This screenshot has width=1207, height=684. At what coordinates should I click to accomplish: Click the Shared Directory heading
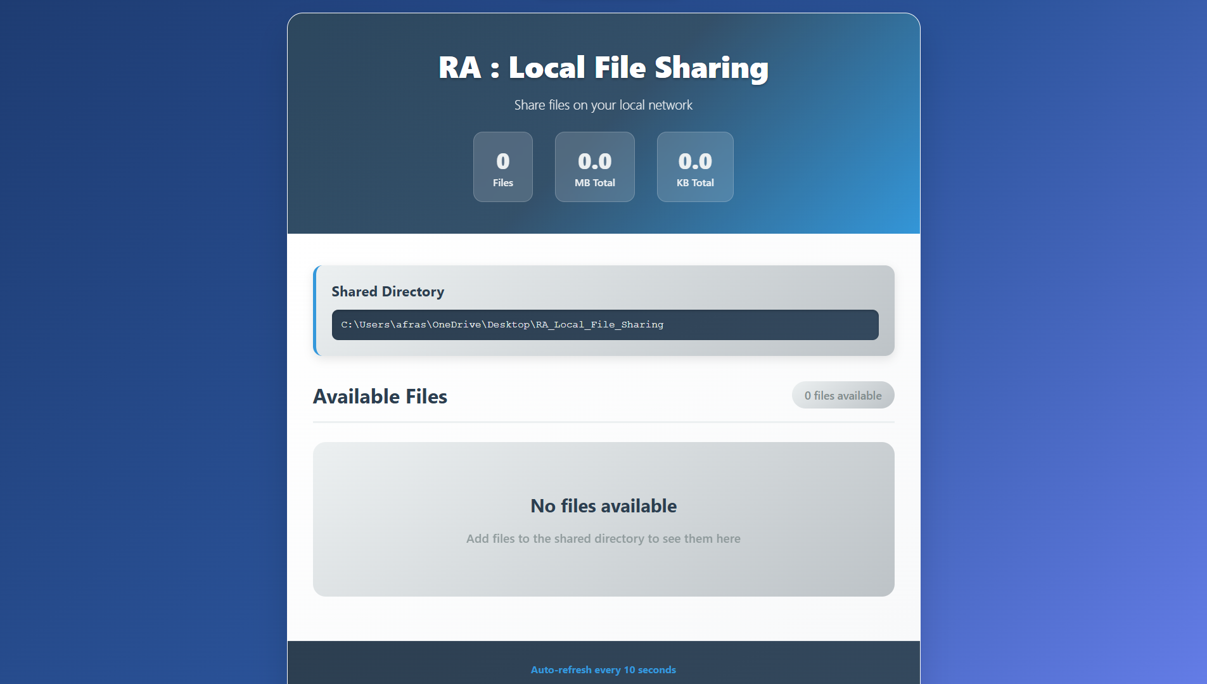[387, 291]
